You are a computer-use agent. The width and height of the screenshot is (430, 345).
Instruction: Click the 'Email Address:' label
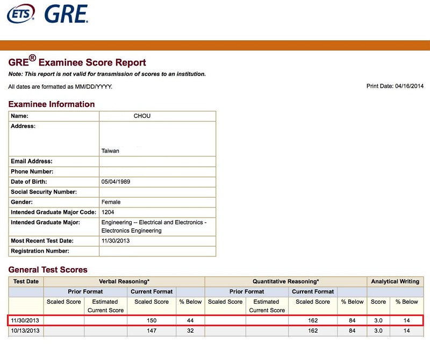(x=32, y=161)
